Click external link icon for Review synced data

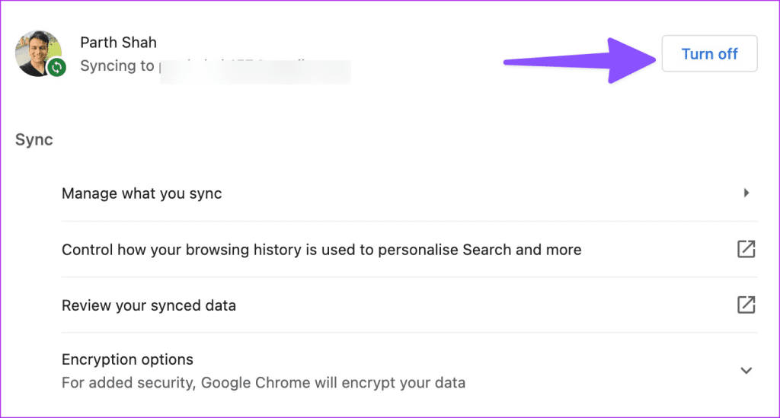pos(746,305)
